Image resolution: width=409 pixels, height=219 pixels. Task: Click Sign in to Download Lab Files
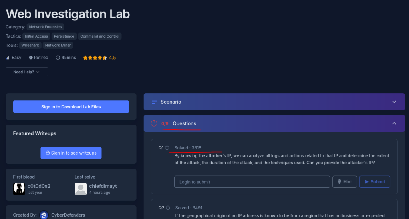[x=71, y=107]
